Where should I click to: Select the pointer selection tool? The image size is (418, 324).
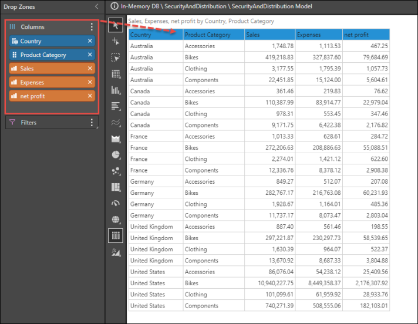tap(116, 25)
